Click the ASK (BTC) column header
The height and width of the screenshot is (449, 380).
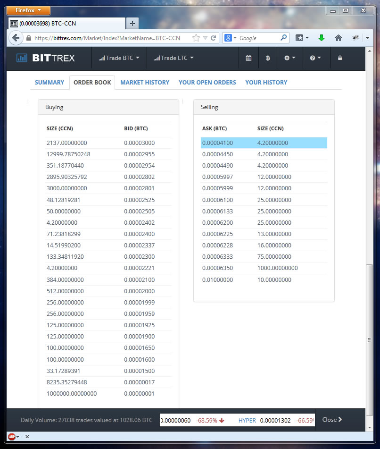(215, 128)
